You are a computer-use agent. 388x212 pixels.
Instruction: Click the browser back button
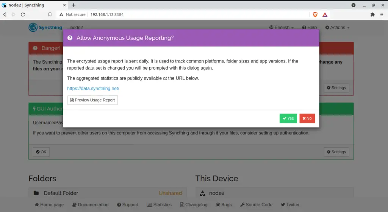(5, 15)
